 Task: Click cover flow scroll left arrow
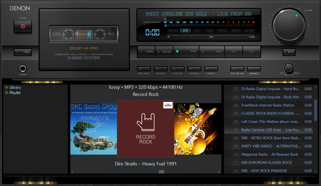tap(73, 172)
